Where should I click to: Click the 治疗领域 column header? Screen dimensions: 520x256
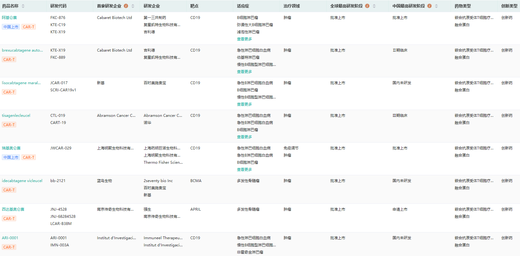pyautogui.click(x=292, y=6)
